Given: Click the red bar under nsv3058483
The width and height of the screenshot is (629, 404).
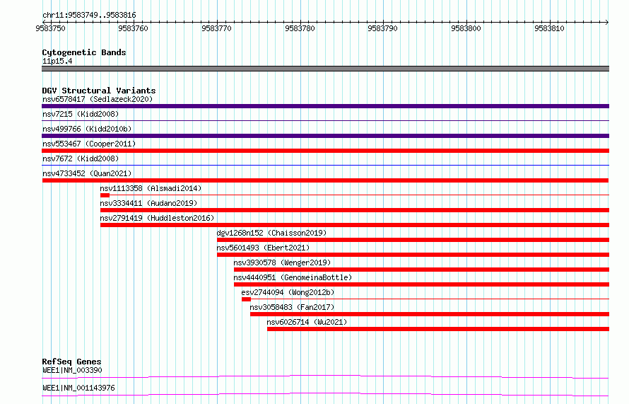Looking at the screenshot, I should pyautogui.click(x=430, y=314).
